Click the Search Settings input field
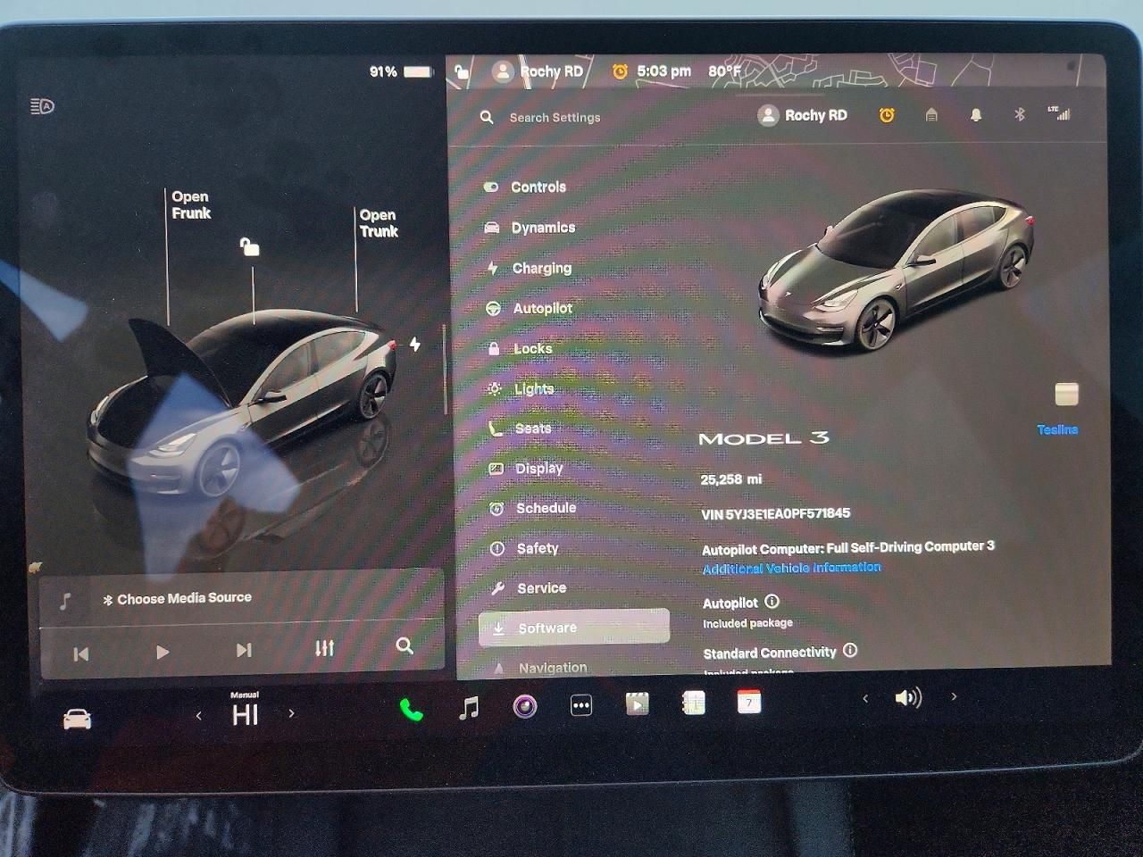Image resolution: width=1143 pixels, height=857 pixels. [x=554, y=117]
